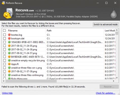Click the Recuva title bar app icon
The width and height of the screenshot is (120, 95).
pyautogui.click(x=3, y=3)
